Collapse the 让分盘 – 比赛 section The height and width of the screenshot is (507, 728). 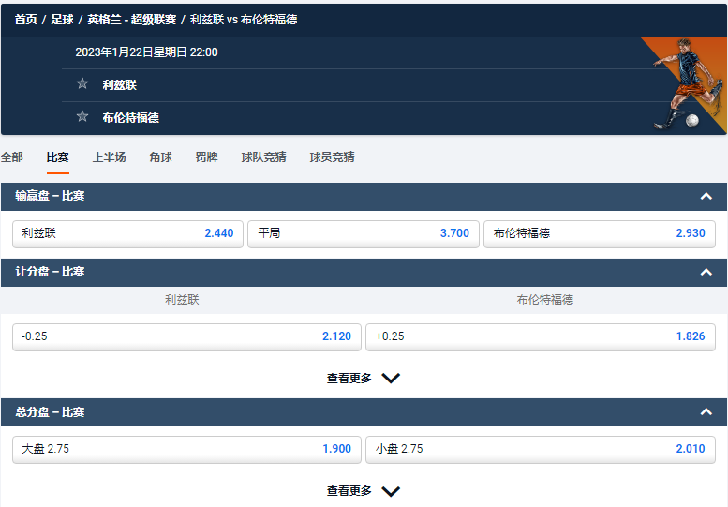(x=706, y=272)
